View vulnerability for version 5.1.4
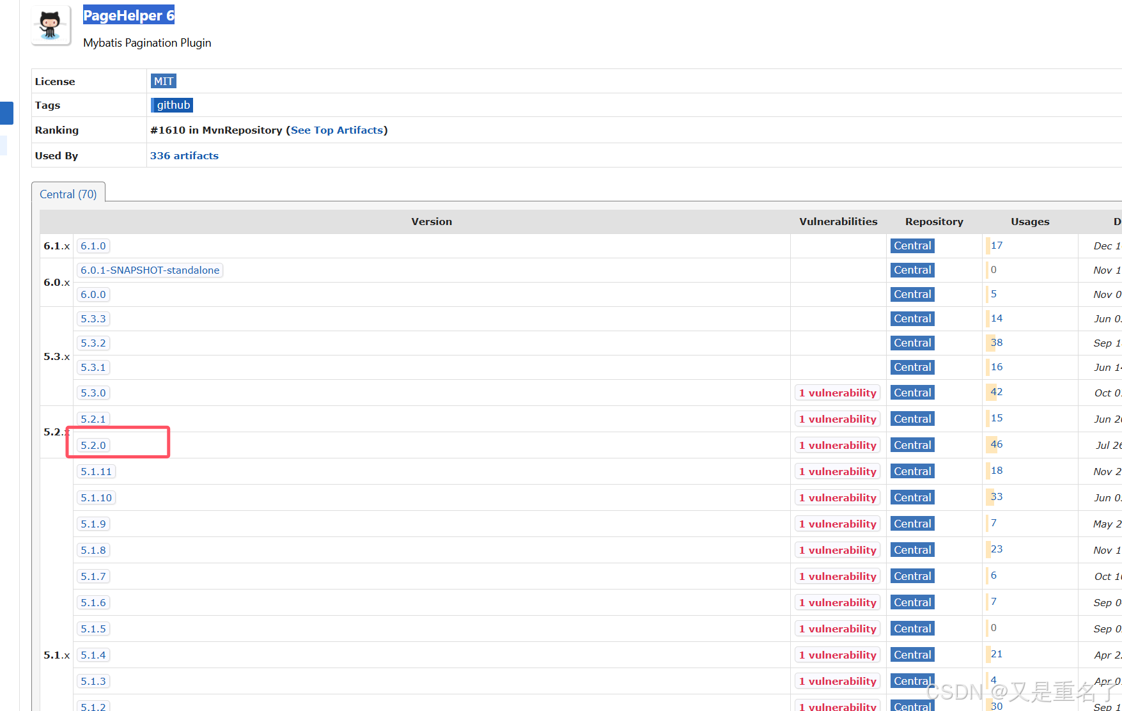The image size is (1122, 711). click(x=838, y=655)
